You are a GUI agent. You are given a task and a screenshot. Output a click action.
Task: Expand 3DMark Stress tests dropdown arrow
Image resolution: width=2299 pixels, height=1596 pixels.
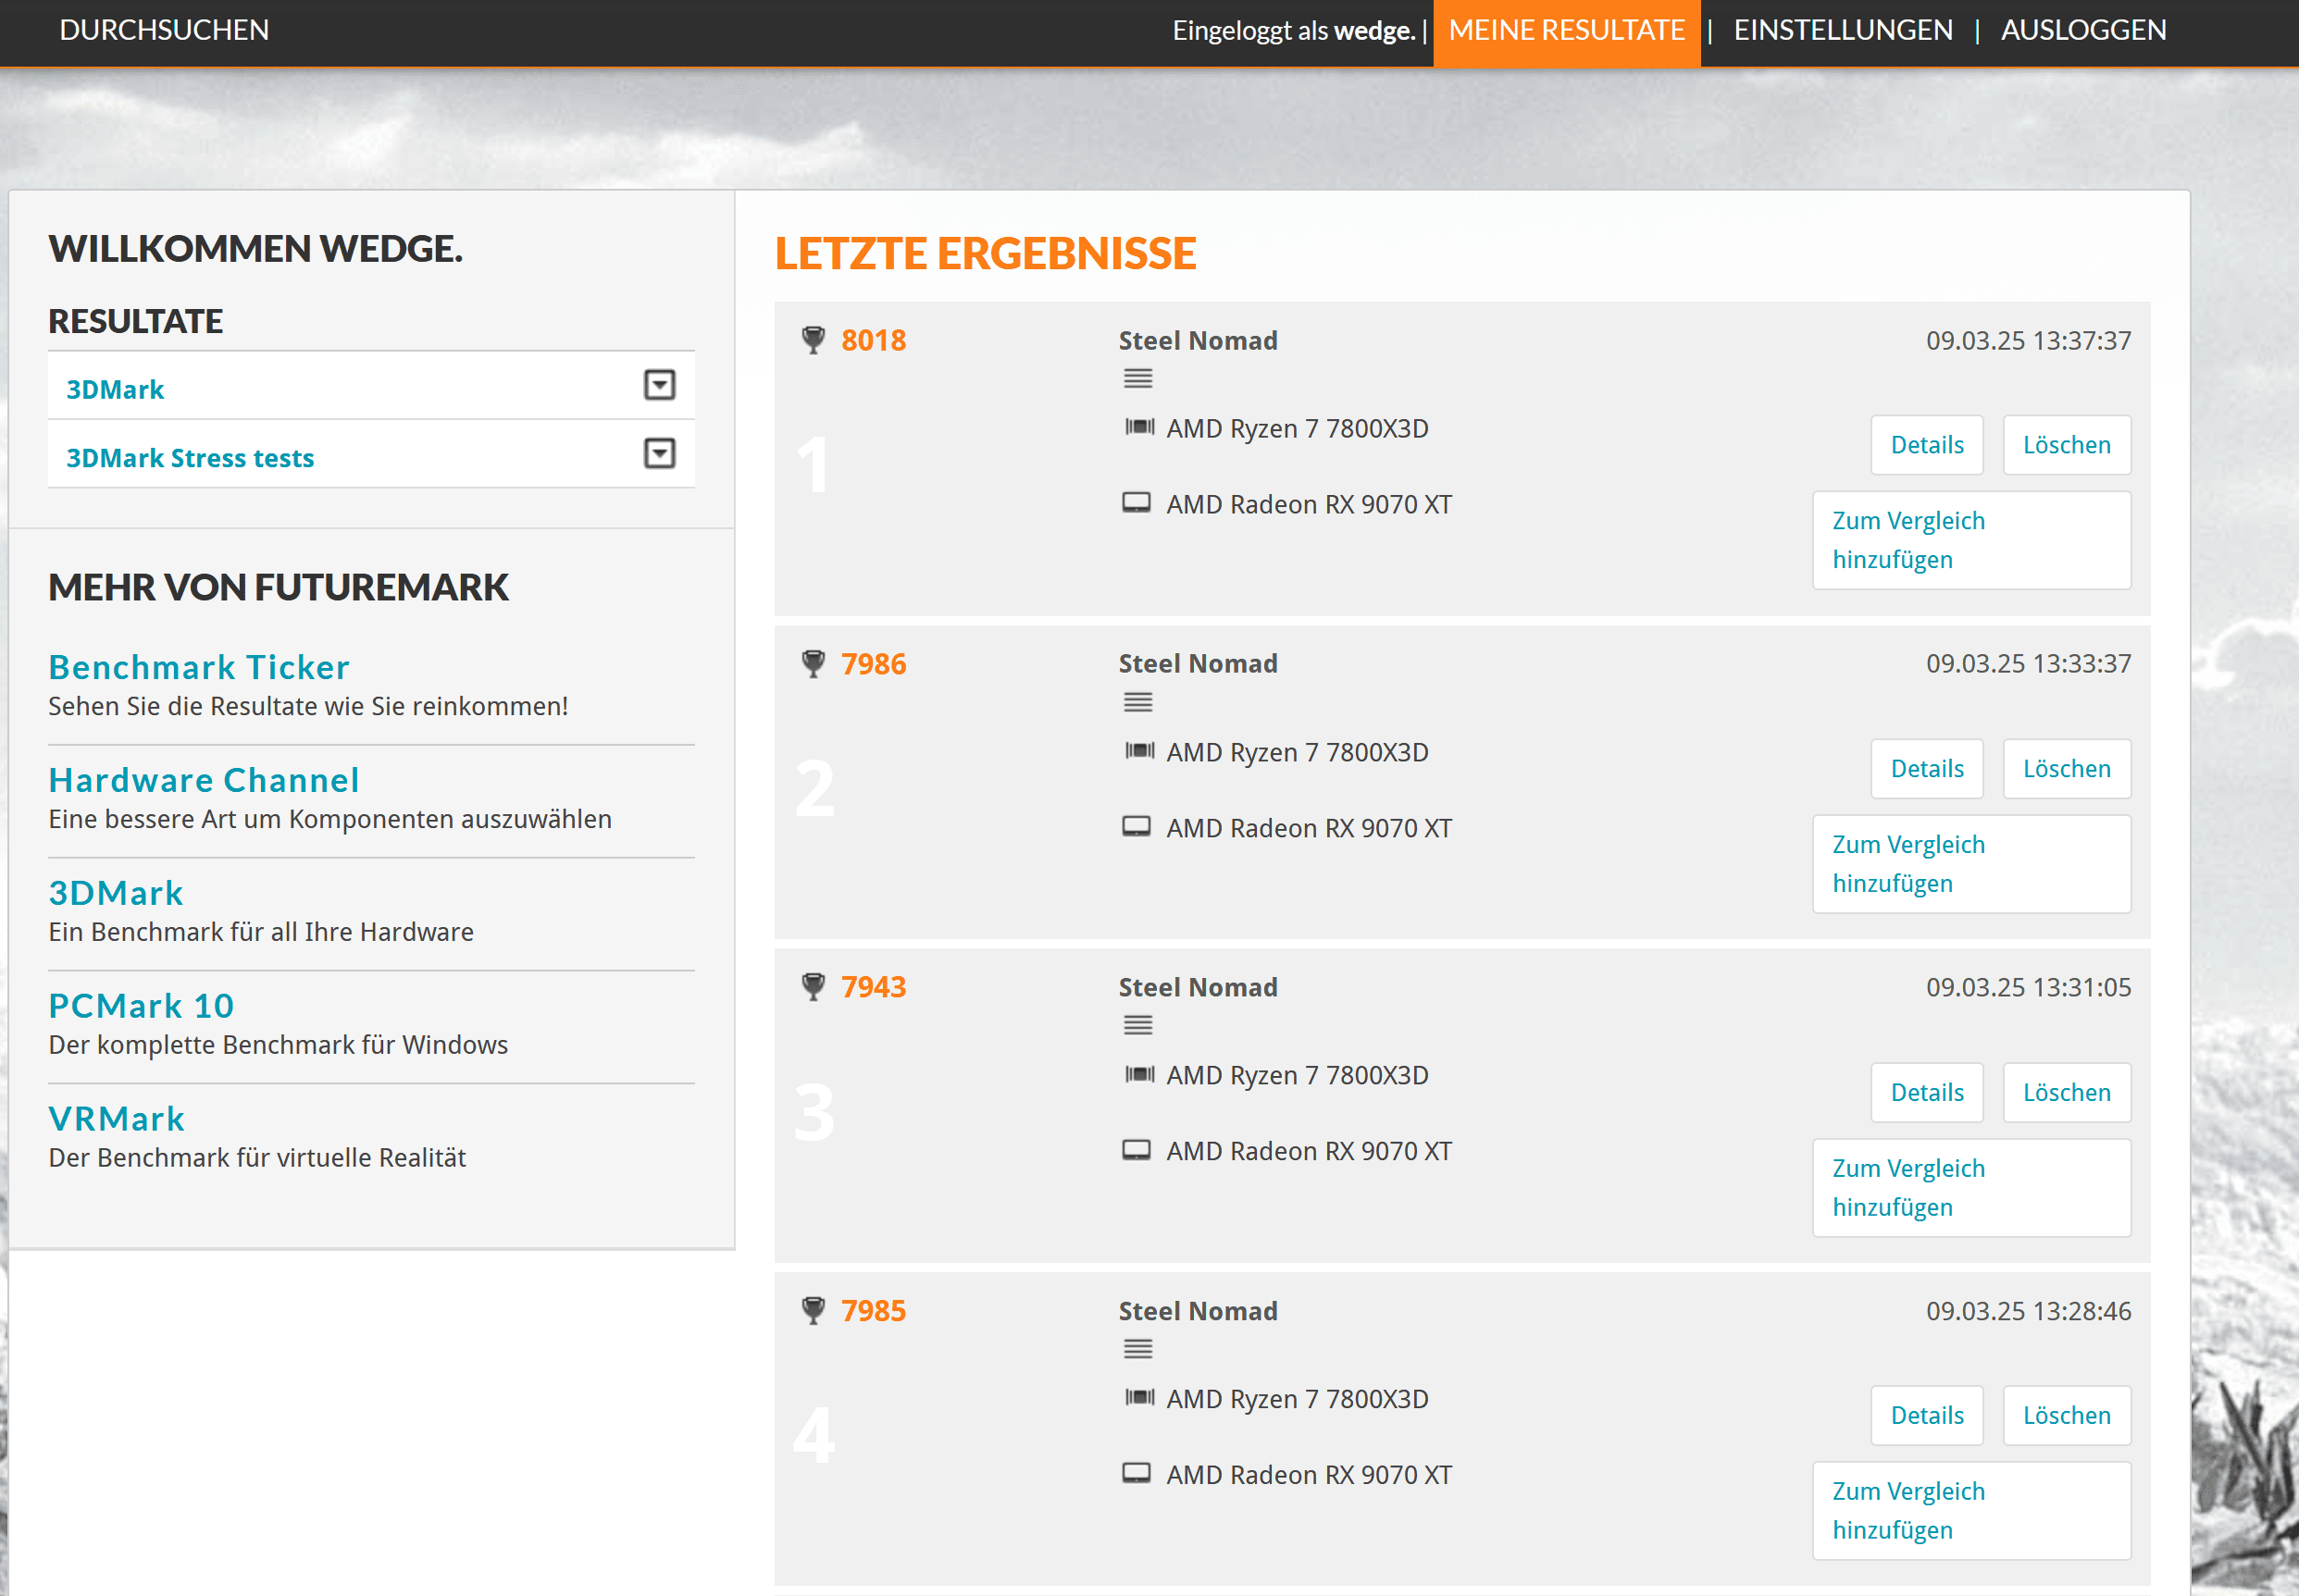coord(659,454)
